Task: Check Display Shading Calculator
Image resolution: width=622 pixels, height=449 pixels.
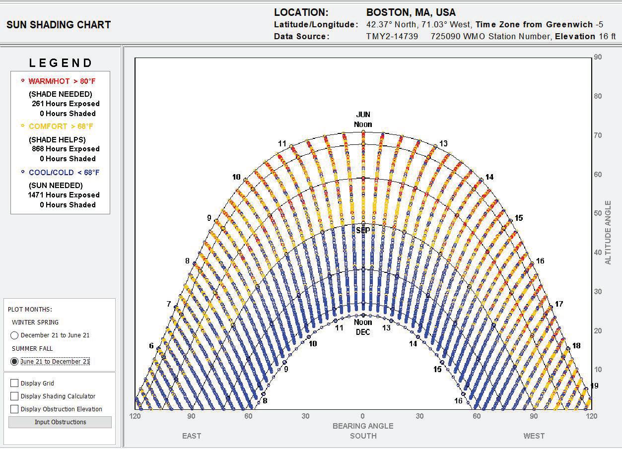Action: (x=14, y=396)
